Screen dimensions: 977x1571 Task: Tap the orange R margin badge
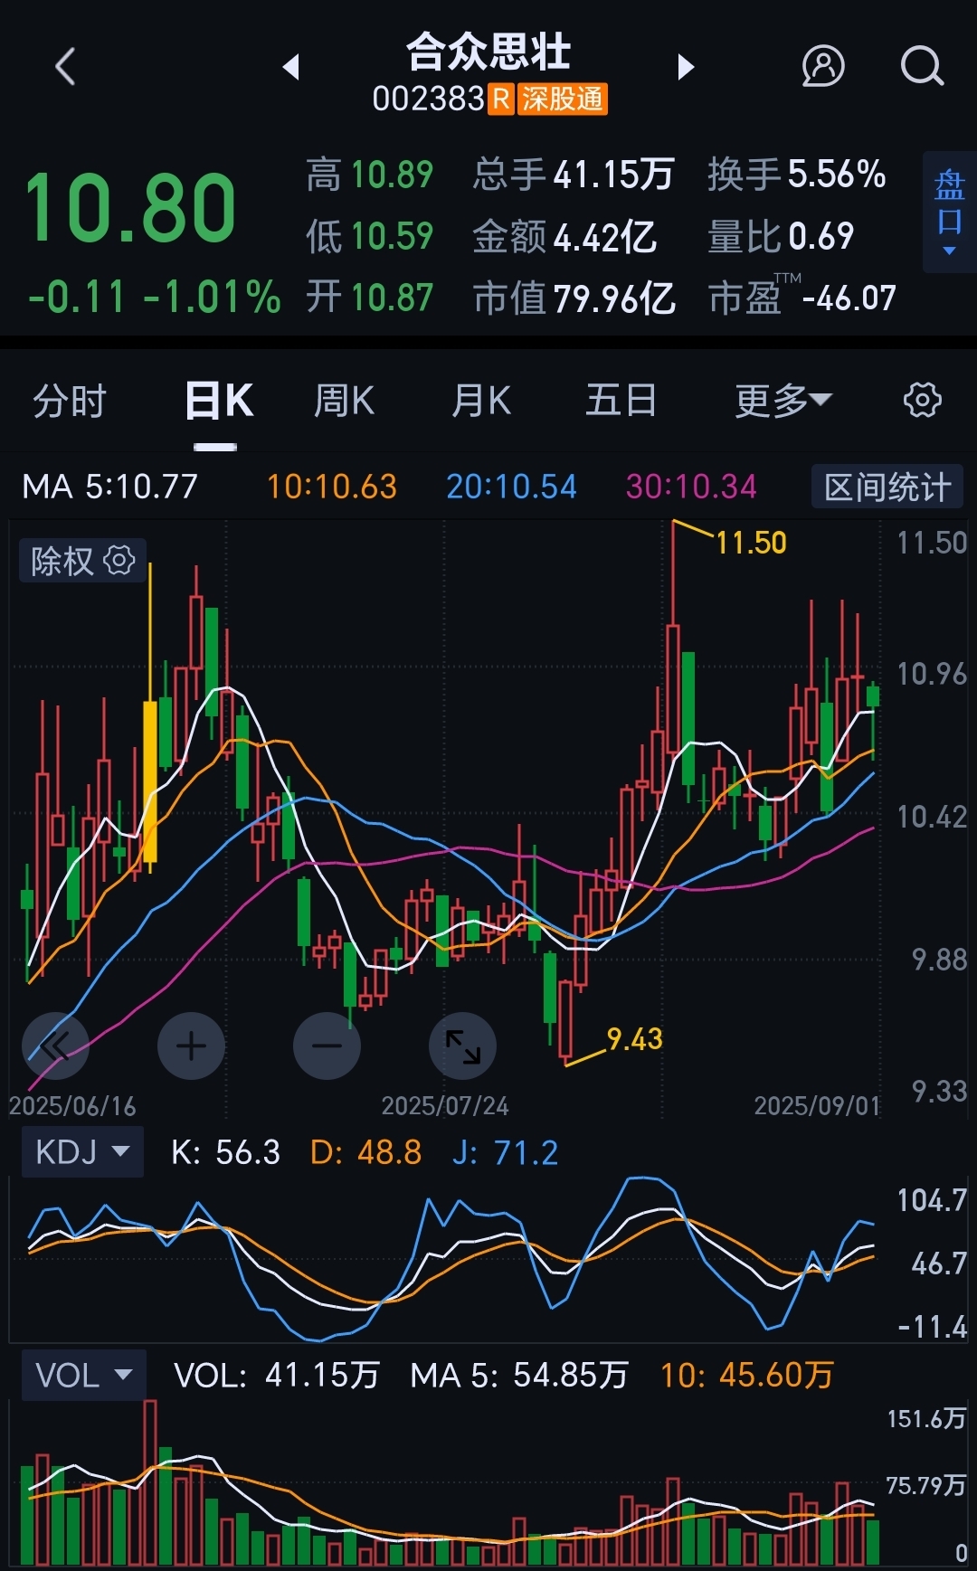coord(502,99)
